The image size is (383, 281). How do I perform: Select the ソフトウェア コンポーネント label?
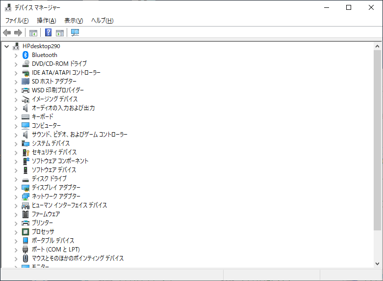60,161
